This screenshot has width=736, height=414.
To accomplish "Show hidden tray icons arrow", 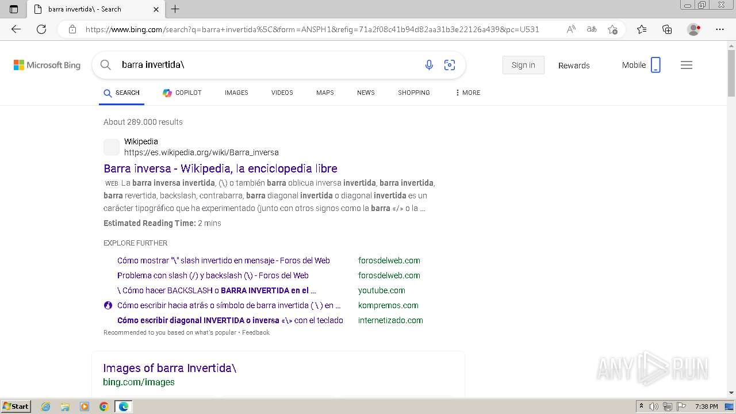I will (641, 407).
